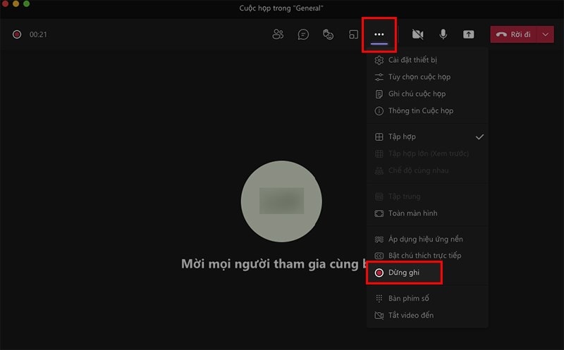The image size is (564, 350).
Task: Choose Áp dụng hiệu ứng nền
Action: tap(427, 239)
